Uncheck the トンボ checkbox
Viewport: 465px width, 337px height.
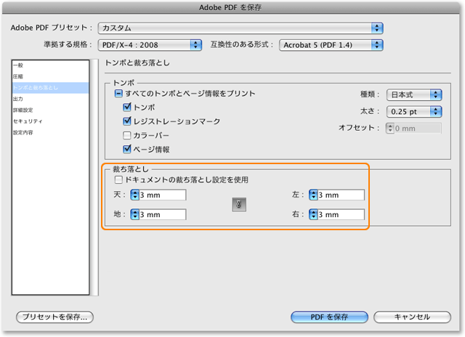[x=127, y=107]
